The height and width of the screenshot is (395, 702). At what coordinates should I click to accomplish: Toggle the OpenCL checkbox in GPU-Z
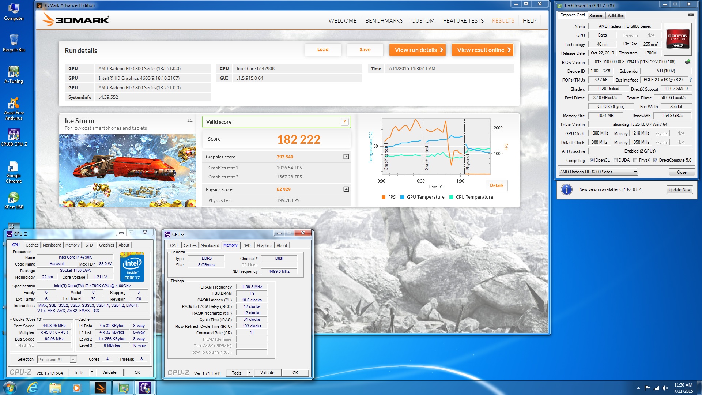(592, 160)
